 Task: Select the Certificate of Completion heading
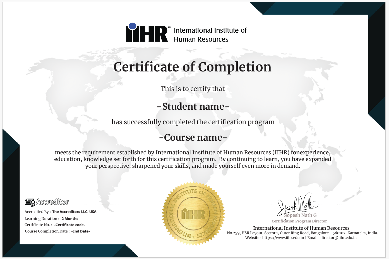192,67
